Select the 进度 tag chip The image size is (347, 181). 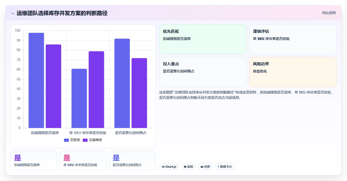coord(205,167)
